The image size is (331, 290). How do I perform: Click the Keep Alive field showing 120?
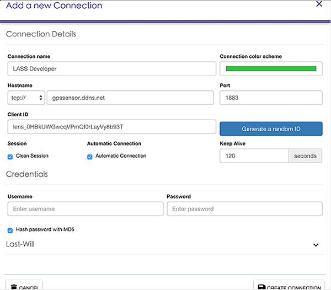254,155
